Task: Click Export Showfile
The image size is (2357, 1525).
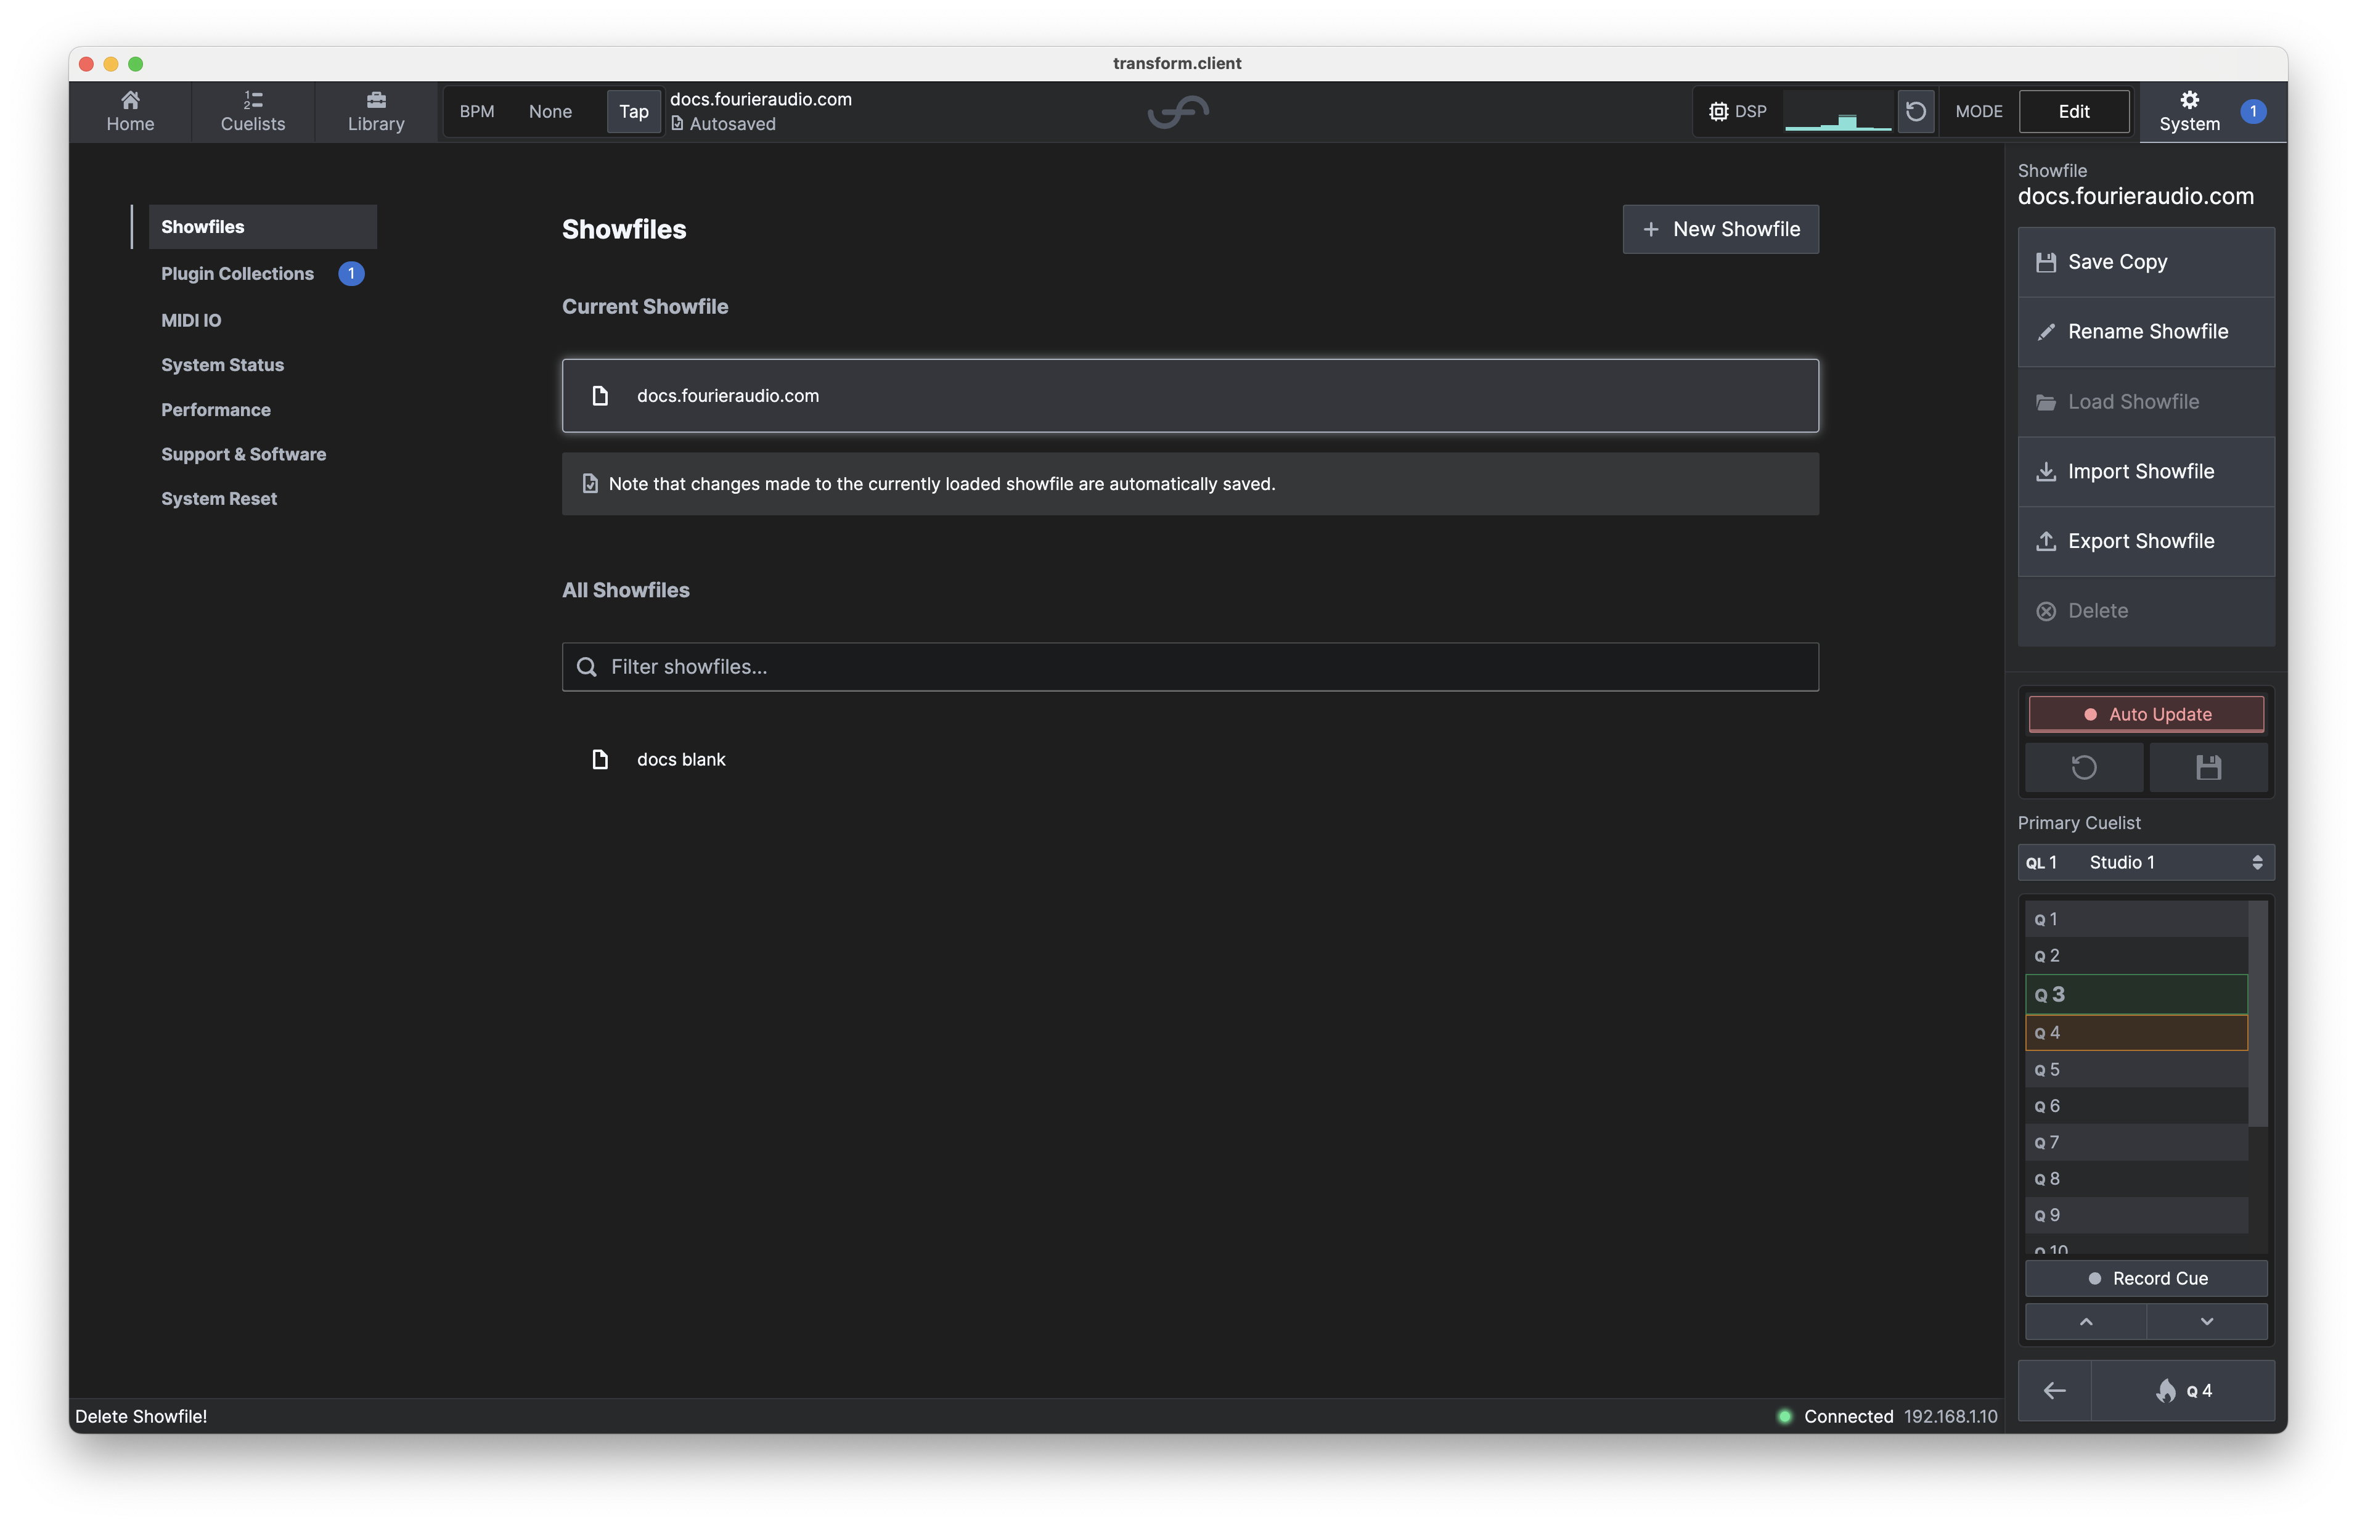Action: tap(2145, 541)
